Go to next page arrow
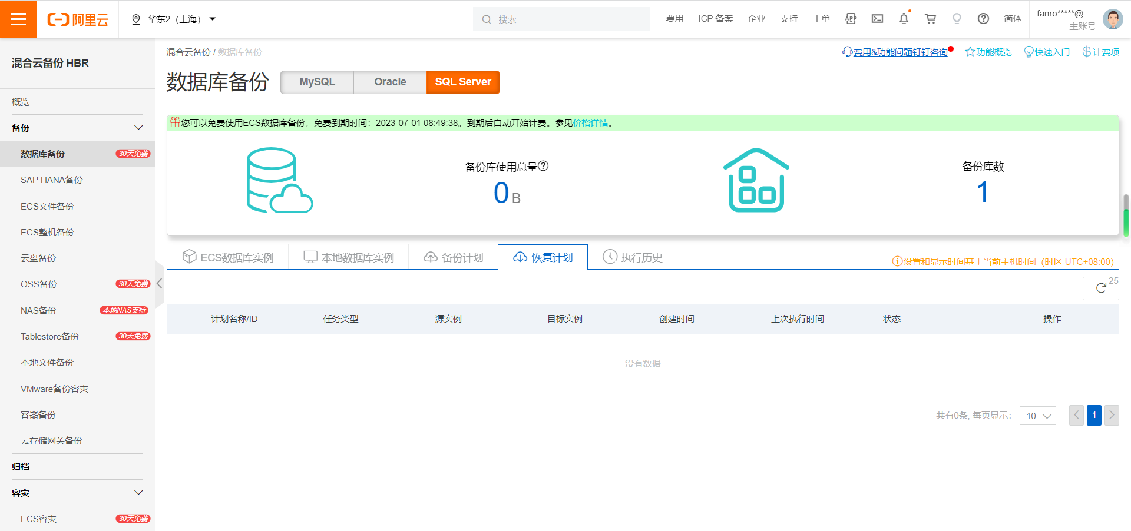 tap(1112, 415)
